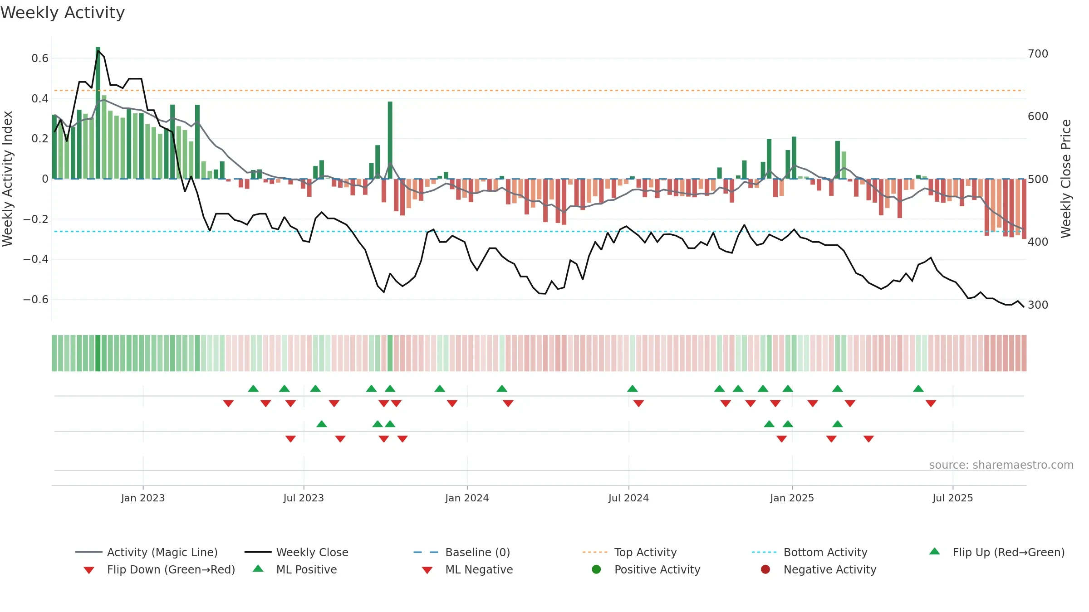This screenshot has width=1089, height=612.
Task: Click the Jul 2025 x-axis label
Action: click(953, 498)
